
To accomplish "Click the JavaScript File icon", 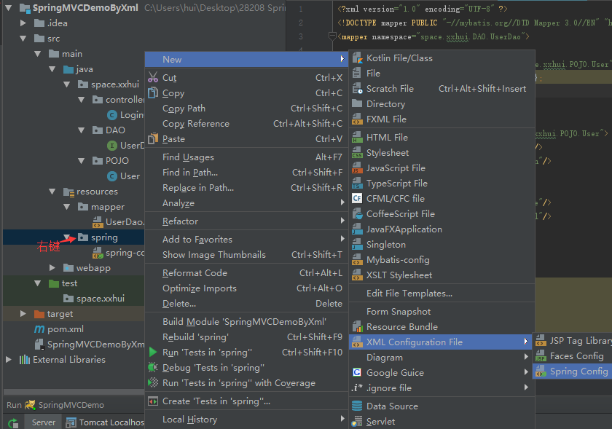I will point(357,168).
